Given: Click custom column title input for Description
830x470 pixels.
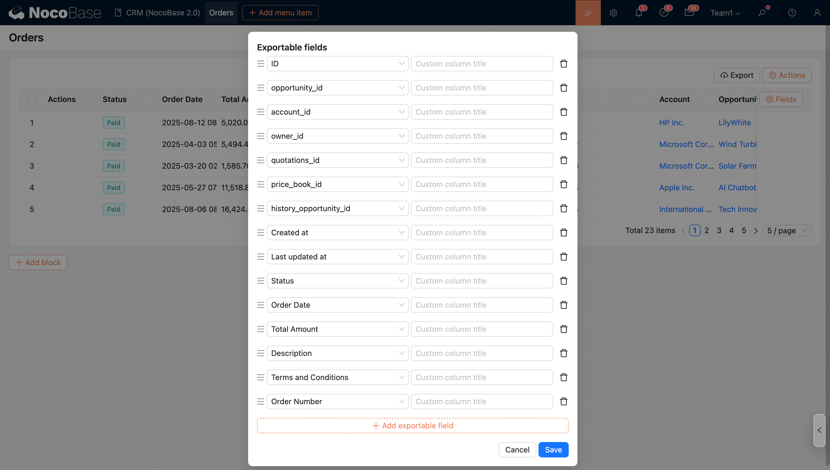Looking at the screenshot, I should (x=482, y=353).
